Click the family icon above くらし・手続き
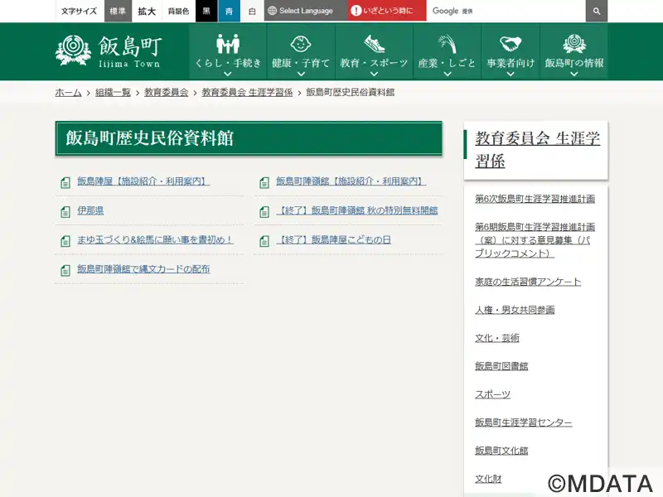The height and width of the screenshot is (497, 663). pyautogui.click(x=228, y=43)
